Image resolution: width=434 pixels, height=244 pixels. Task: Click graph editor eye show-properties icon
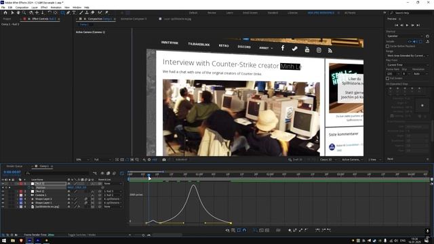point(228,230)
